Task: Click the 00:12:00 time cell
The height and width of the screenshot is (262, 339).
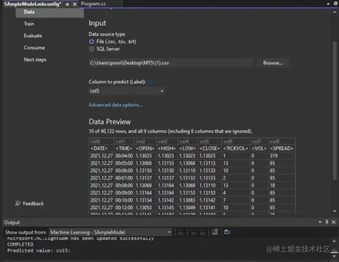Action: point(124,208)
